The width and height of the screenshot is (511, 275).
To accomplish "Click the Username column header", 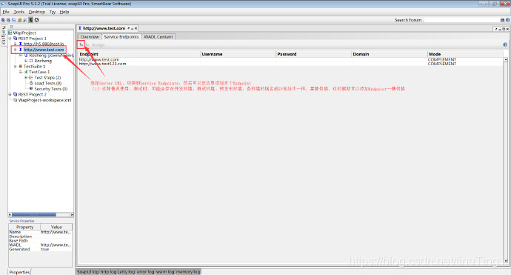I will [238, 54].
